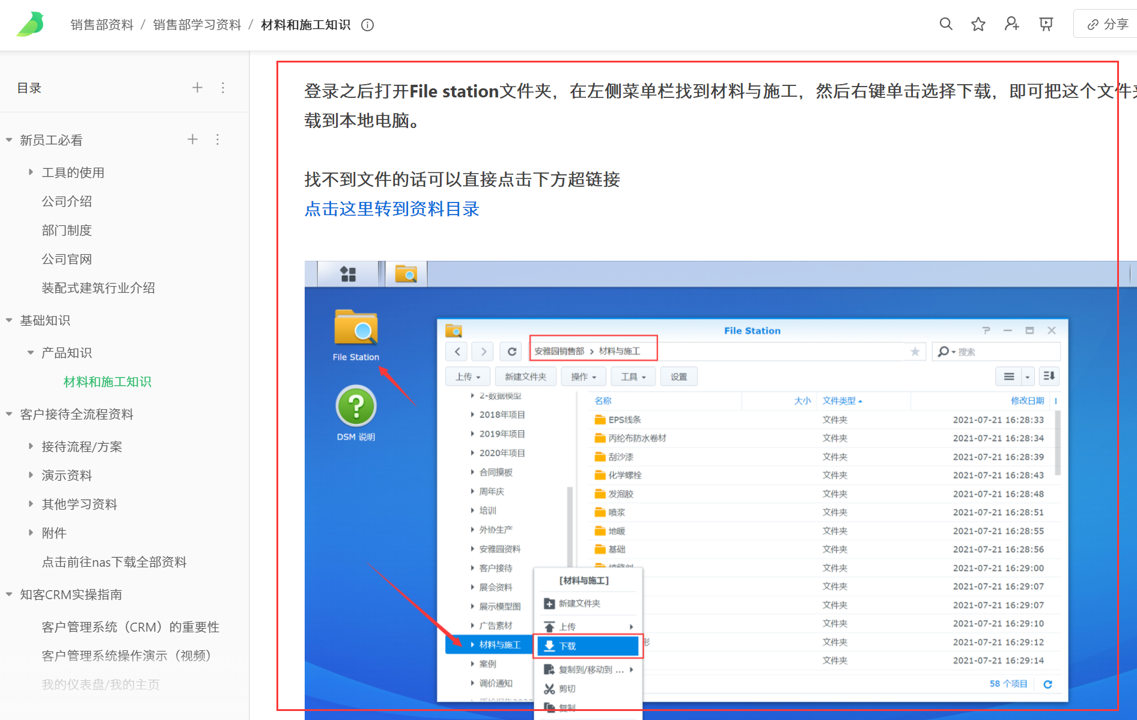Collapse the 产品知识 tree arrow
This screenshot has width=1137, height=720.
(x=31, y=353)
